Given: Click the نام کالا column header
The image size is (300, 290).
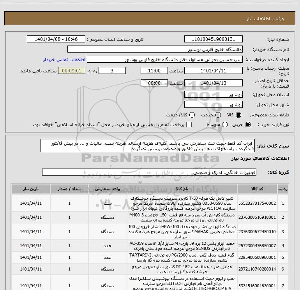Looking at the screenshot, I should [x=182, y=189].
